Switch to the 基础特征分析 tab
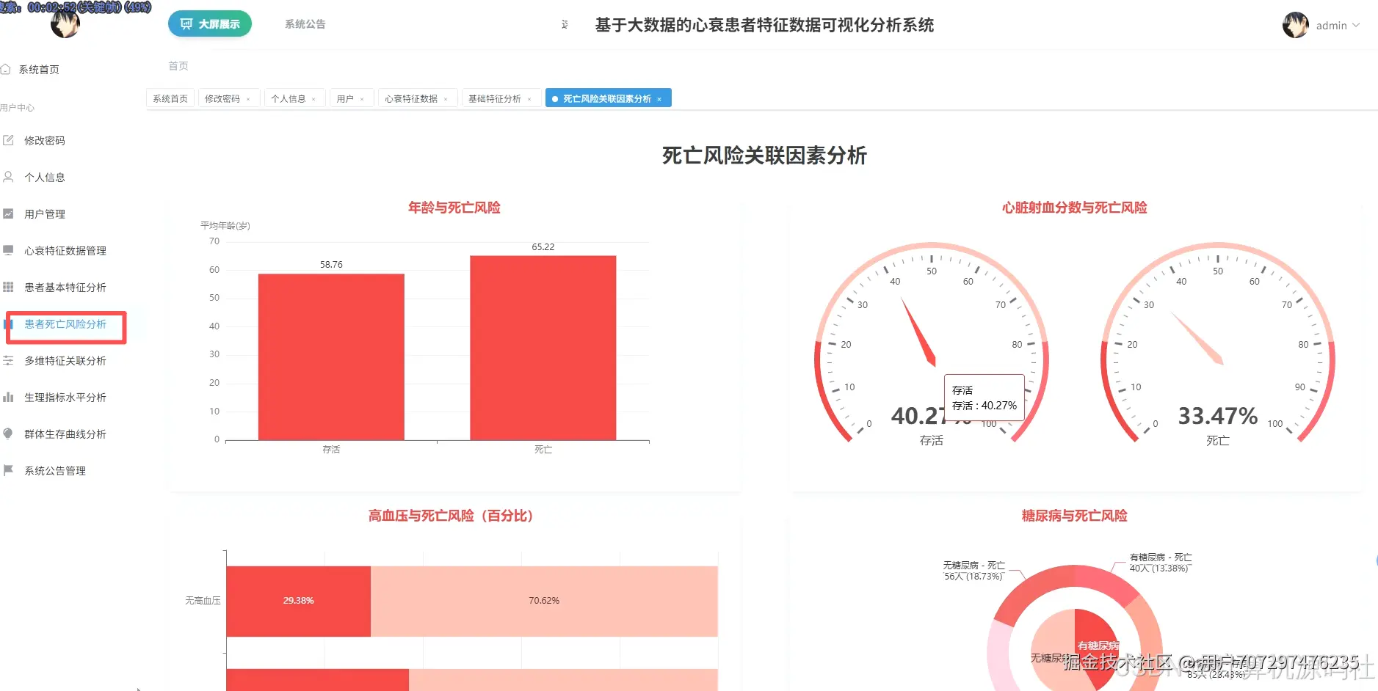The image size is (1378, 691). (x=496, y=98)
